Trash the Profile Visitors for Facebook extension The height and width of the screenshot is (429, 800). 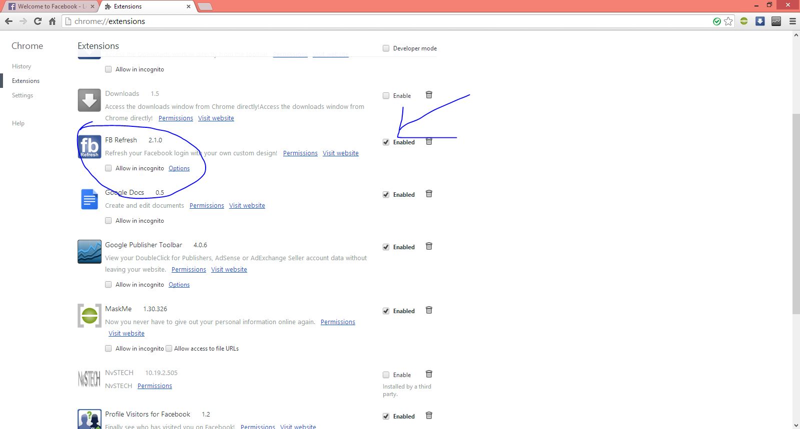coord(429,416)
